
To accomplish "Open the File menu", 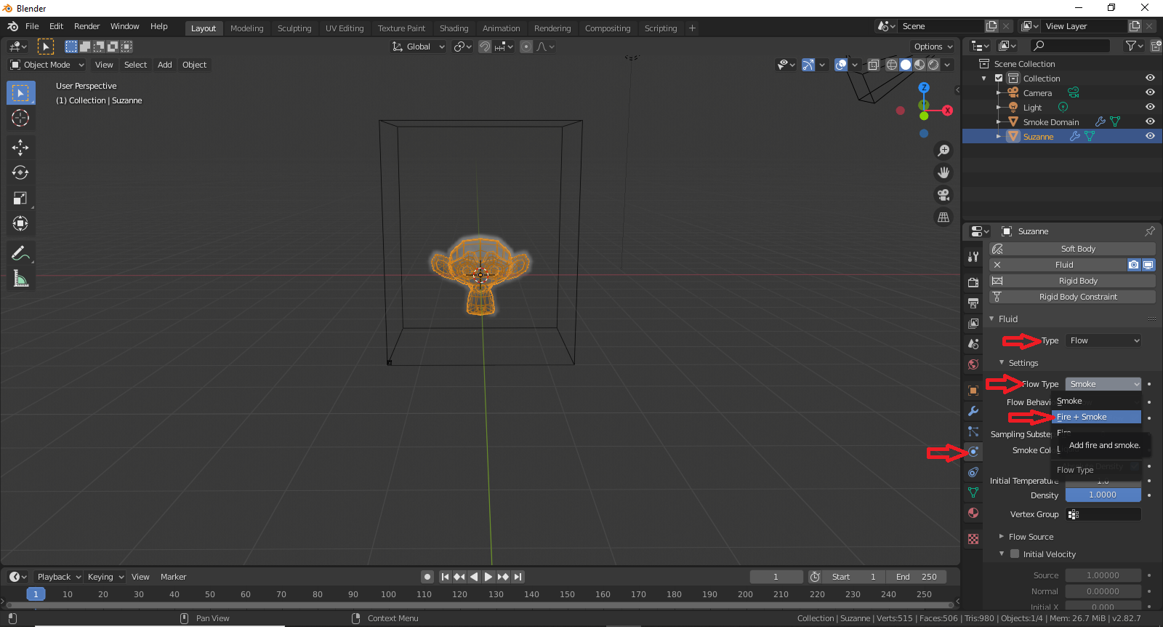I will pyautogui.click(x=32, y=26).
